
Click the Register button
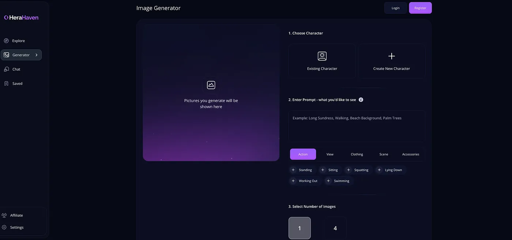click(x=420, y=8)
